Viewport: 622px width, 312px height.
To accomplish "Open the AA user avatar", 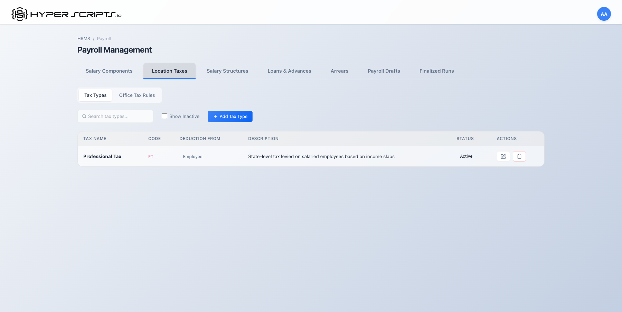I will click(x=604, y=14).
